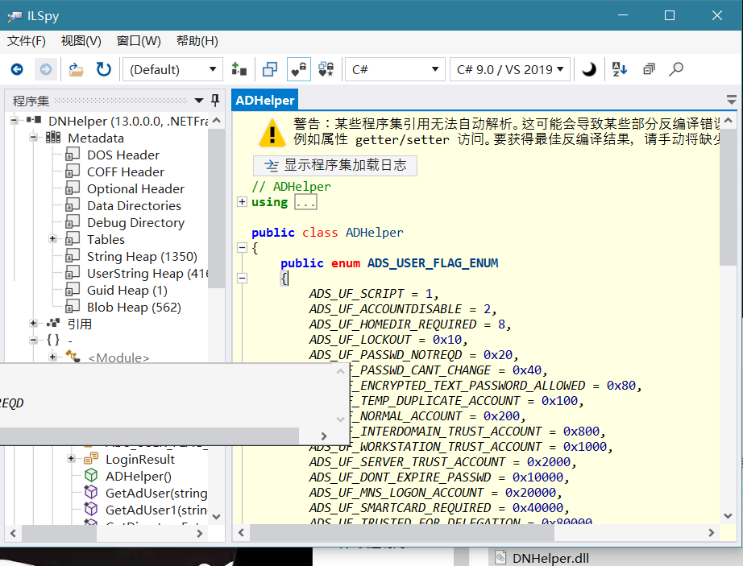Image resolution: width=743 pixels, height=566 pixels.
Task: Click the Collapse all tree nodes icon
Action: [649, 70]
